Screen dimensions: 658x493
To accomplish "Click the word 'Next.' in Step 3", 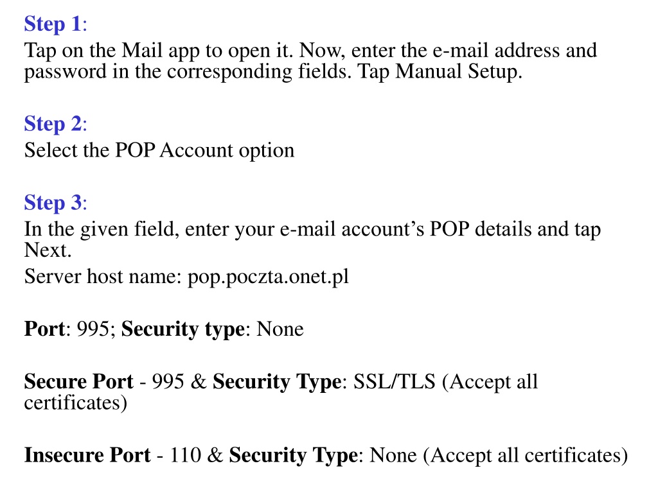I will coord(48,250).
